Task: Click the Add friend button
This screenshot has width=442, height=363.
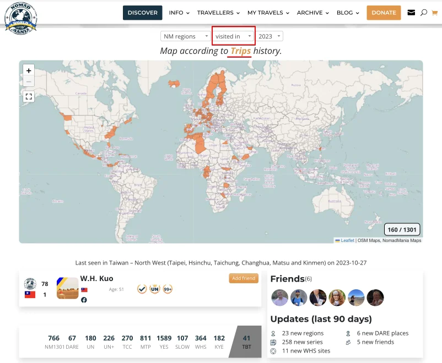Action: pyautogui.click(x=244, y=278)
